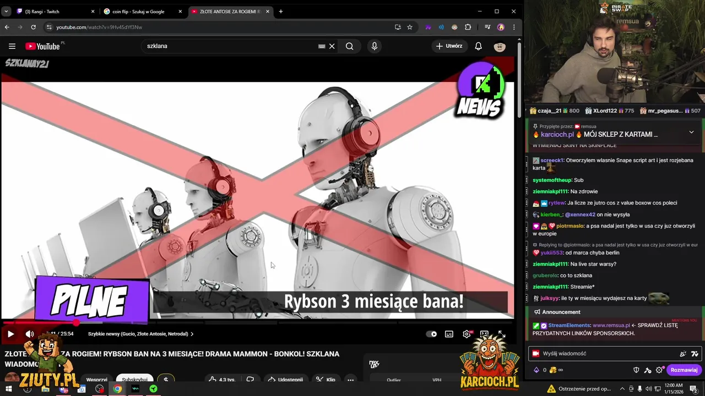705x396 pixels.
Task: Reload the YouTube page
Action: [x=34, y=27]
